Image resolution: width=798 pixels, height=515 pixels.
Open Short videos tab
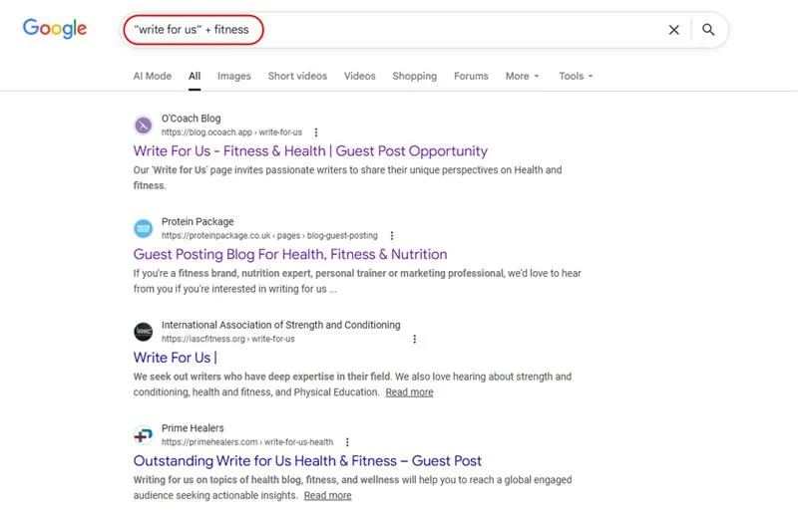(297, 76)
